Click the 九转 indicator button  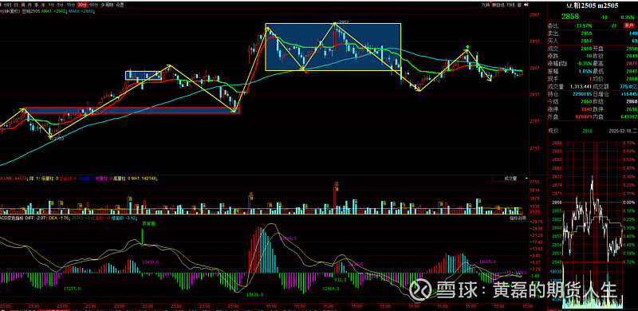coord(486,5)
